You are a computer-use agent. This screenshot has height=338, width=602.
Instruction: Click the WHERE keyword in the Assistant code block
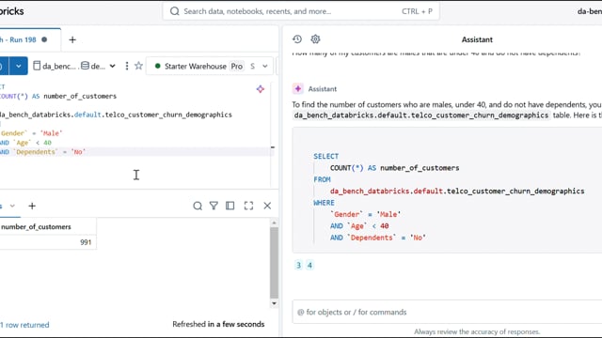point(324,203)
